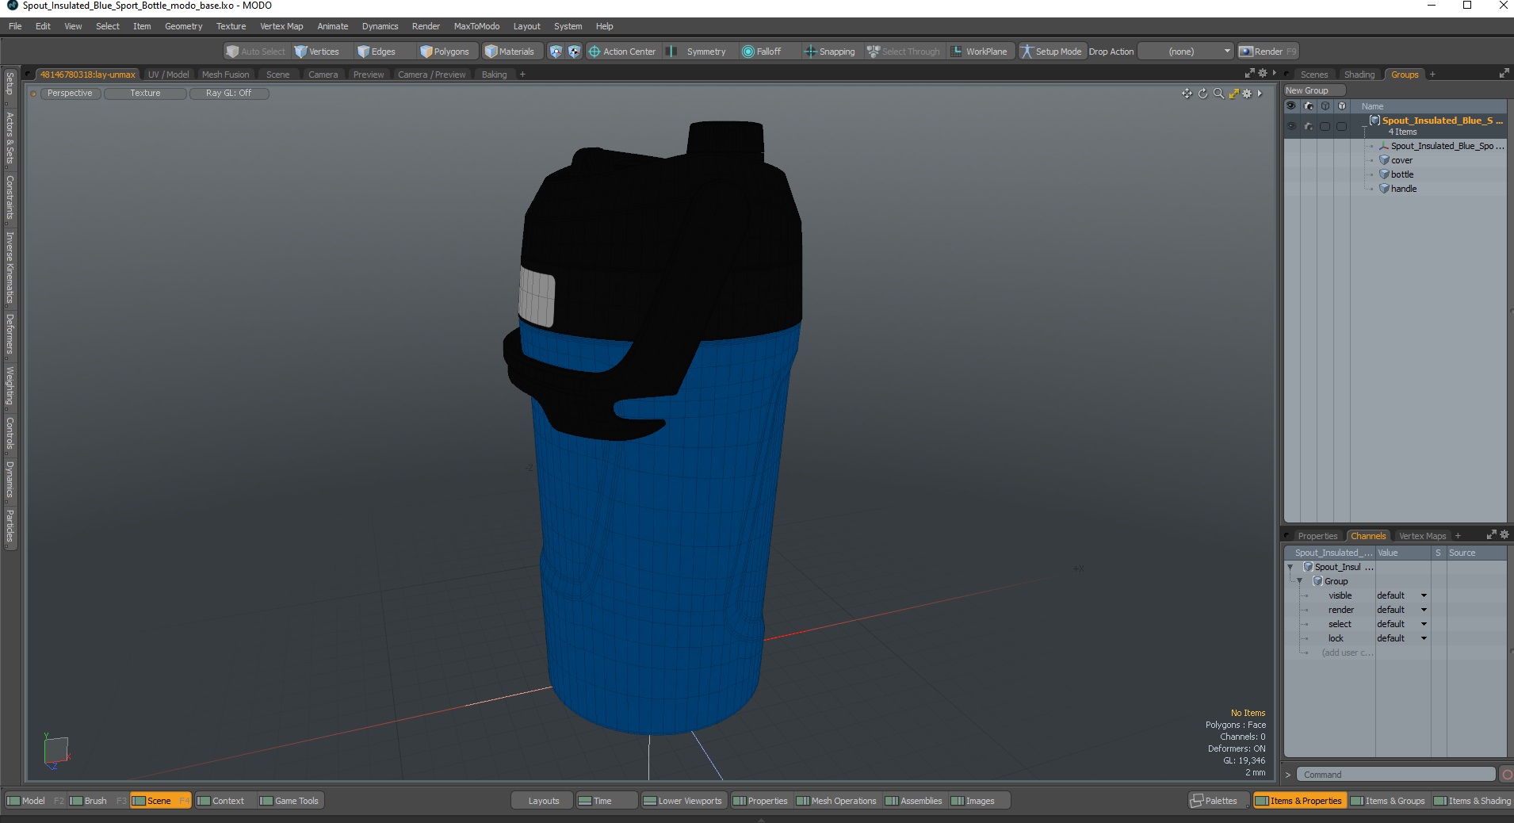This screenshot has width=1514, height=823.
Task: Open the Perspective view type dropdown
Action: 70,94
